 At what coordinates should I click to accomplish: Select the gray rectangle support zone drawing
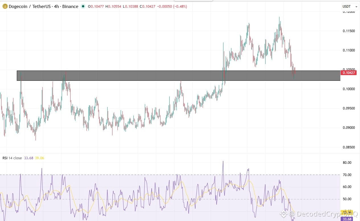click(x=178, y=76)
